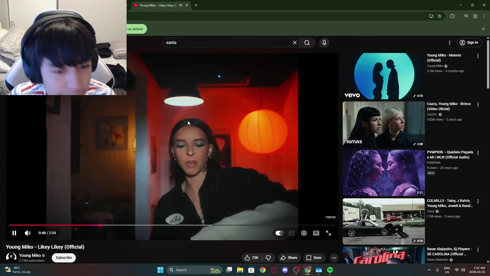The height and width of the screenshot is (276, 490).
Task: Open the Share dialog
Action: coord(288,258)
